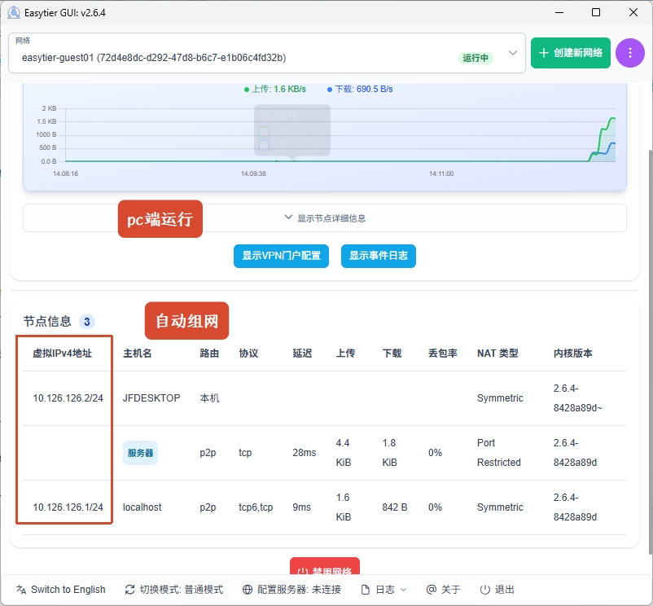Open the About dialog

444,590
